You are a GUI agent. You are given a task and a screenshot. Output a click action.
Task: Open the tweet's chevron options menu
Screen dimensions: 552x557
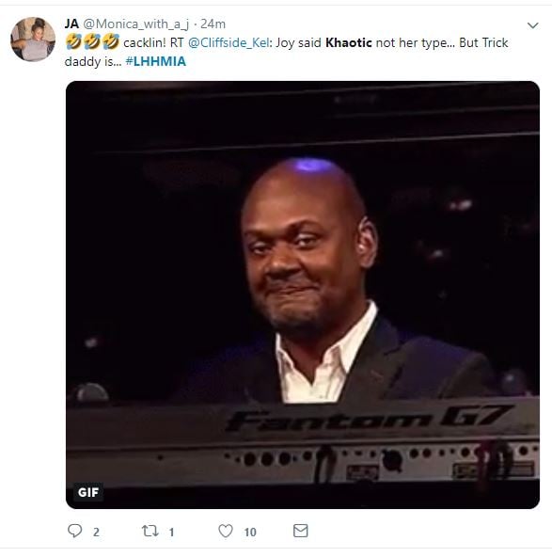click(x=533, y=25)
